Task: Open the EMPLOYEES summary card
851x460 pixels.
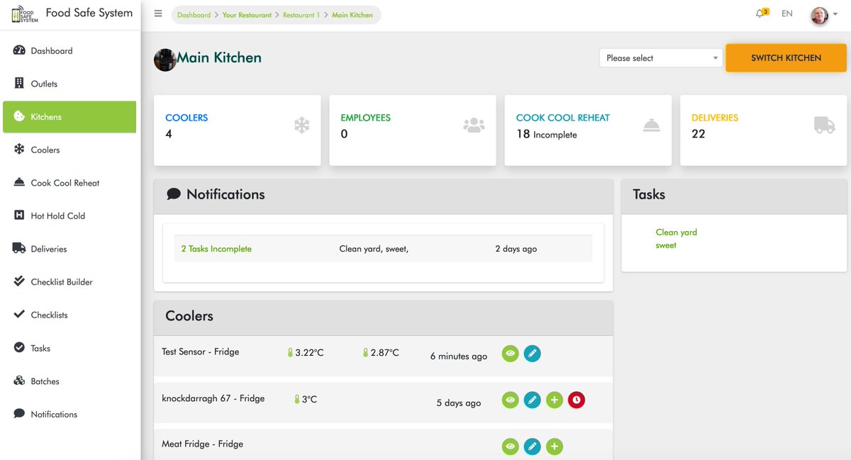Action: point(413,130)
